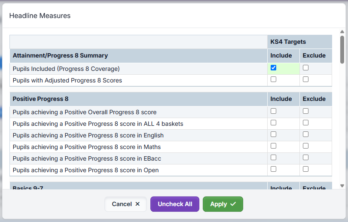Uncheck Include for Pupils Included (Progress 8 Coverage)

[x=273, y=68]
